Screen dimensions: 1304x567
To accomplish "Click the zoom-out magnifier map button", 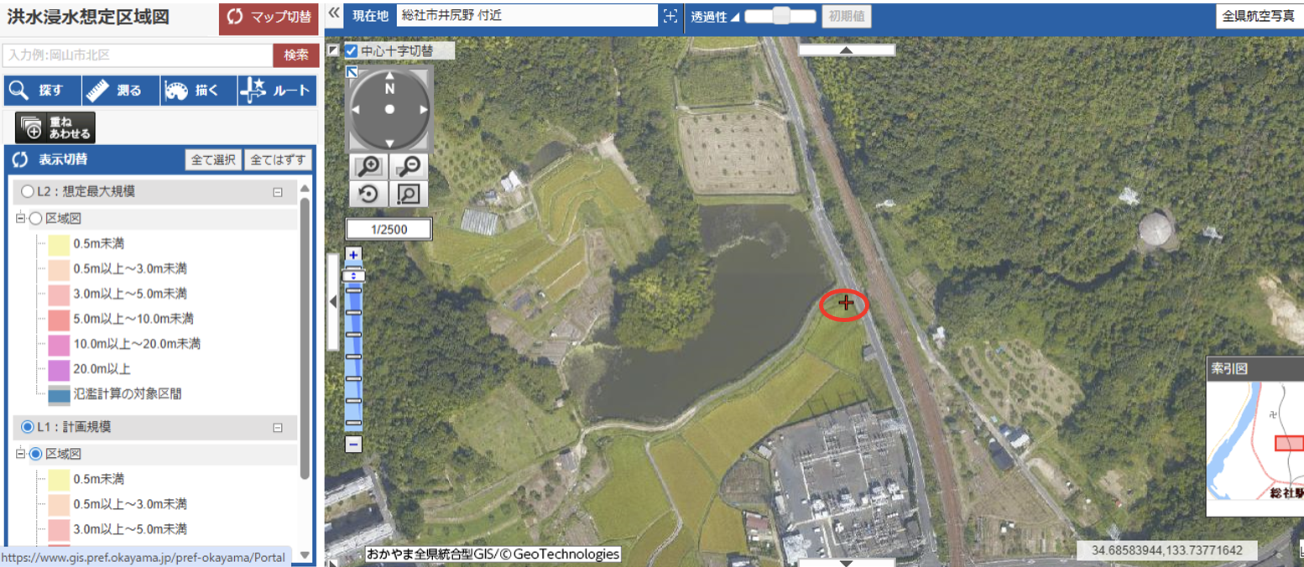I will [409, 166].
